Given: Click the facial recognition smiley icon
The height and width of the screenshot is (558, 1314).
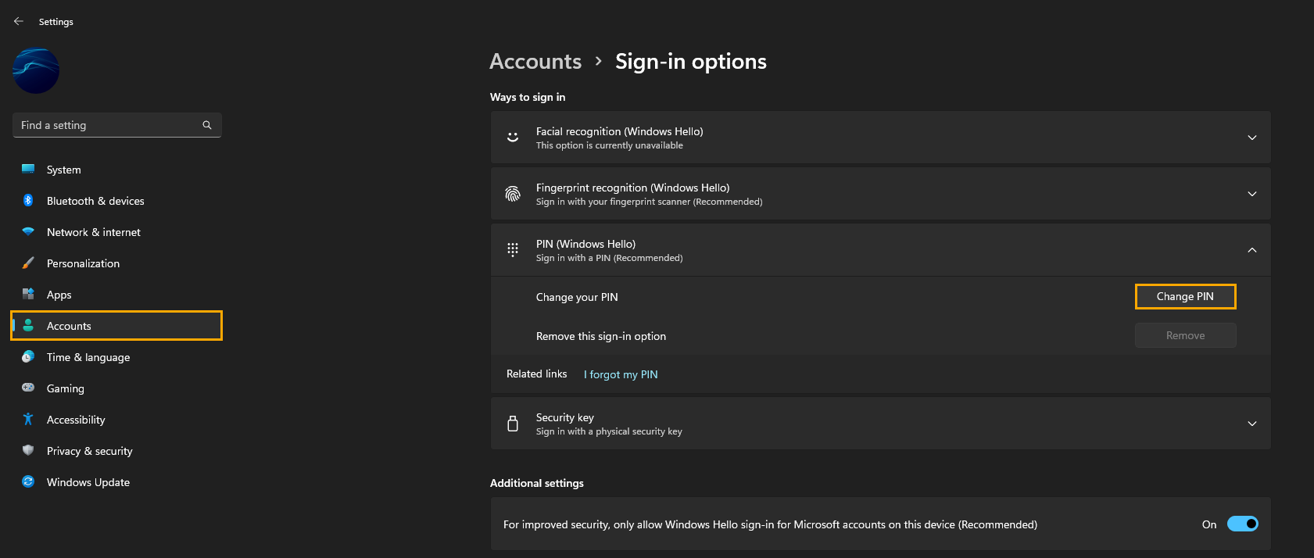Looking at the screenshot, I should pyautogui.click(x=513, y=137).
